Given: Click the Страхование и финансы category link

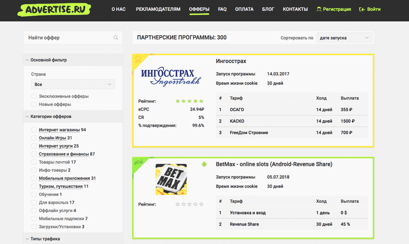Looking at the screenshot, I should [x=64, y=154].
